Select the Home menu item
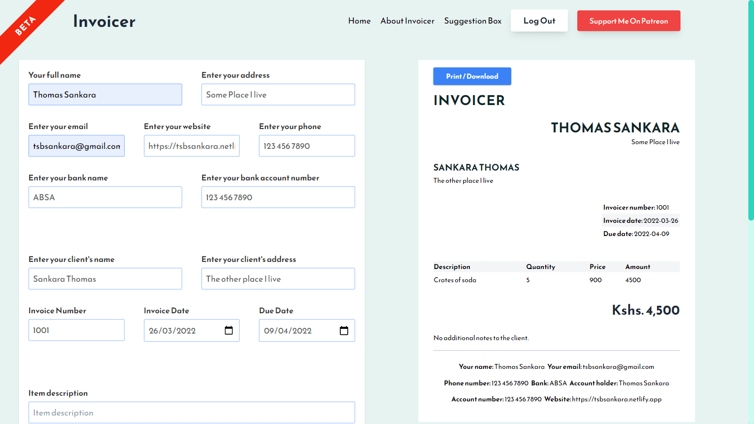Viewport: 754px width, 424px height. coord(359,21)
